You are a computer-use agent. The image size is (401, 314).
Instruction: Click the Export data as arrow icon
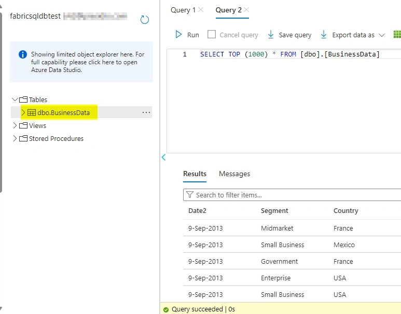pos(324,35)
